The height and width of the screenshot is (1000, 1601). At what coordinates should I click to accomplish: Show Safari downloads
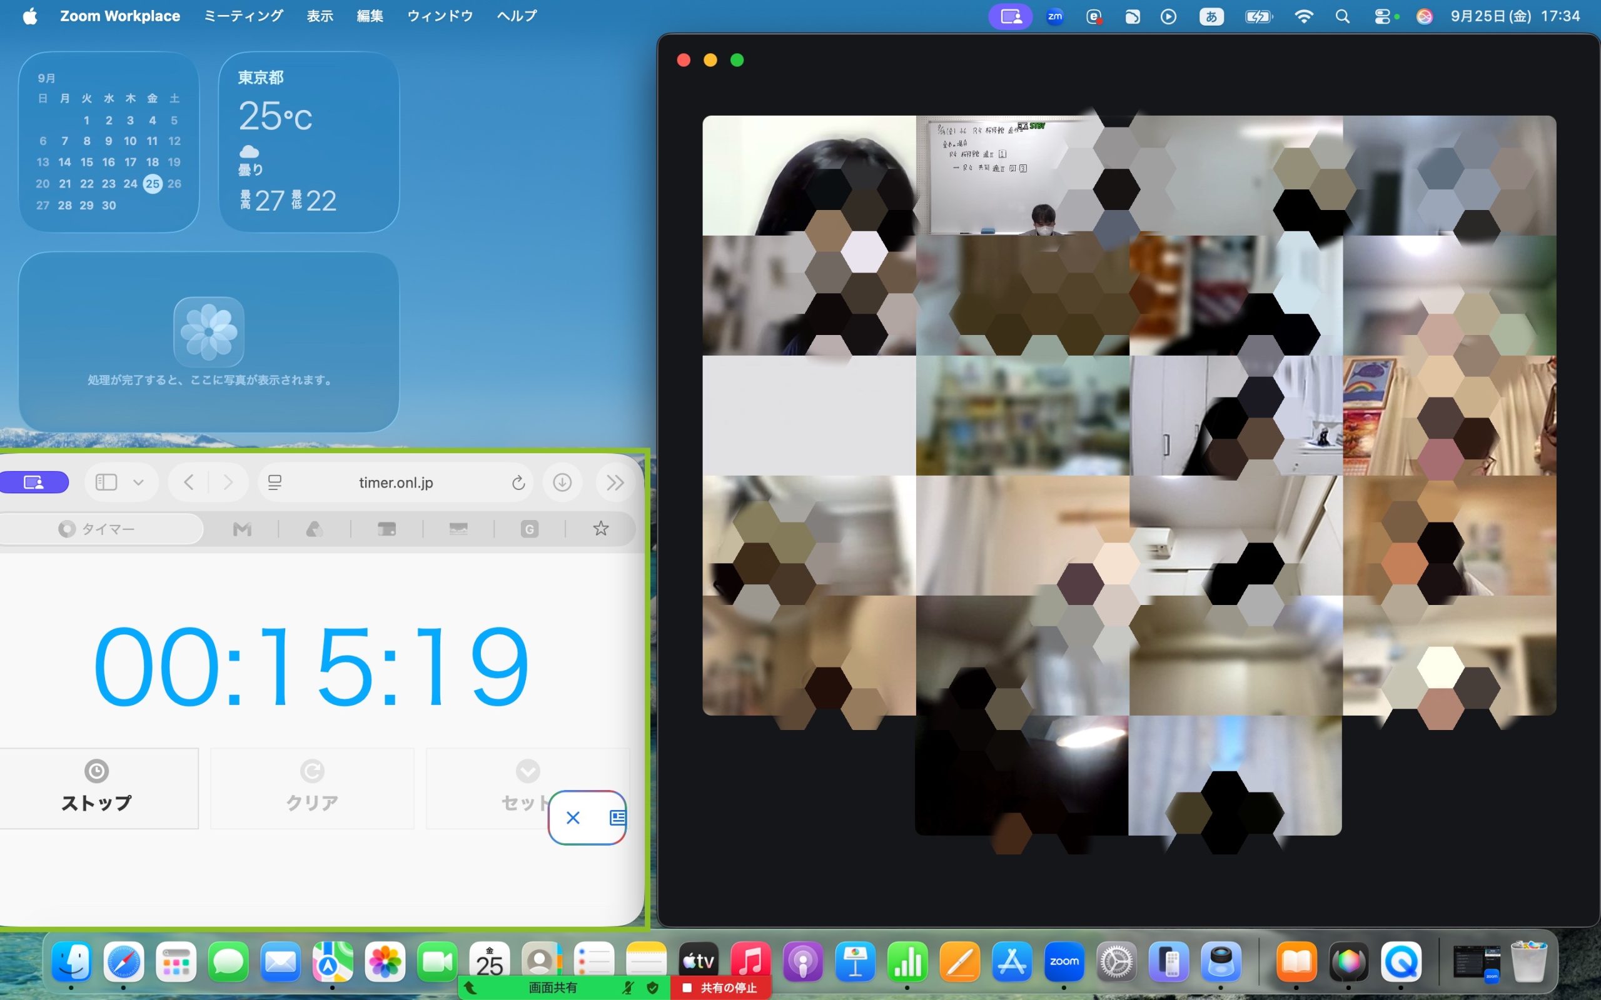click(x=562, y=482)
